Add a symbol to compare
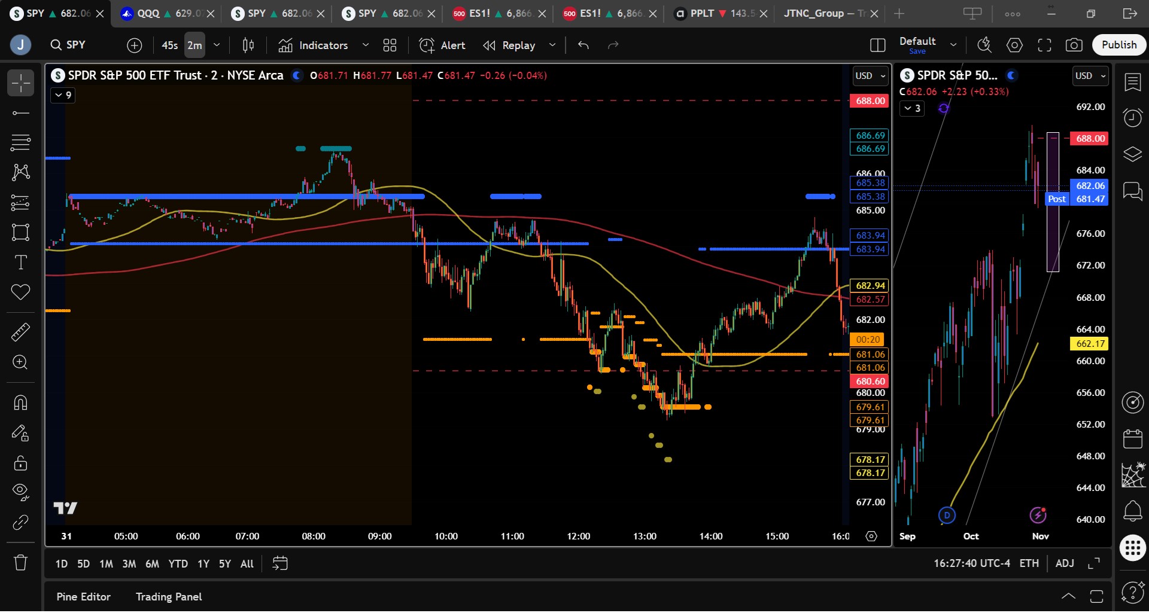Screen dimensions: 1149x613 click(x=135, y=45)
